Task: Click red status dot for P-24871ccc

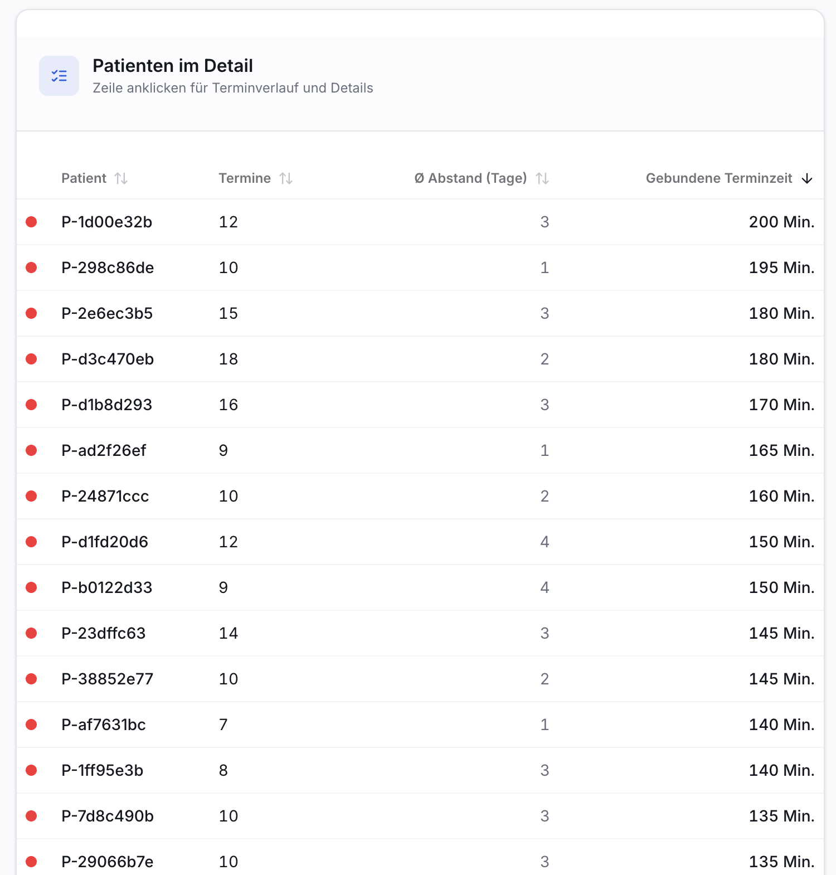Action: click(x=31, y=496)
